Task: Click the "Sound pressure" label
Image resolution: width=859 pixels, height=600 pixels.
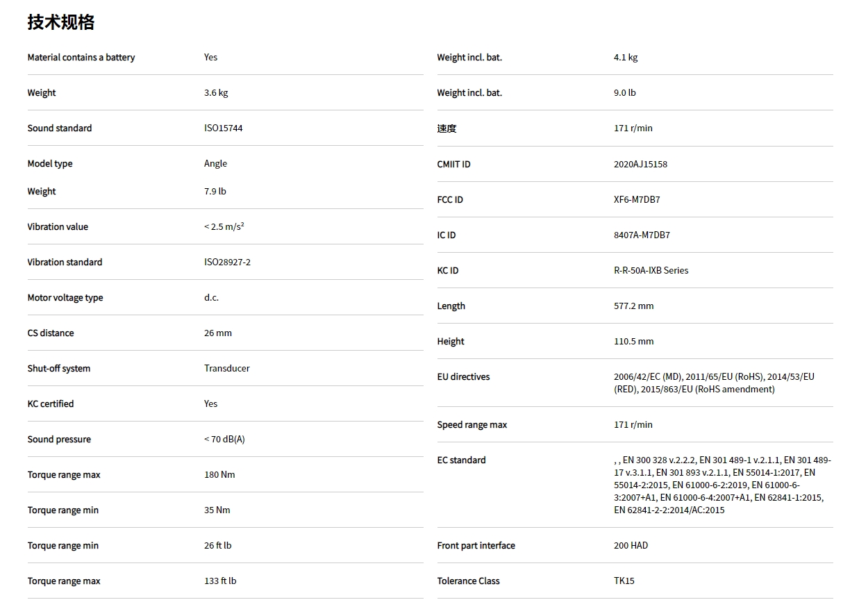Action: click(x=59, y=440)
